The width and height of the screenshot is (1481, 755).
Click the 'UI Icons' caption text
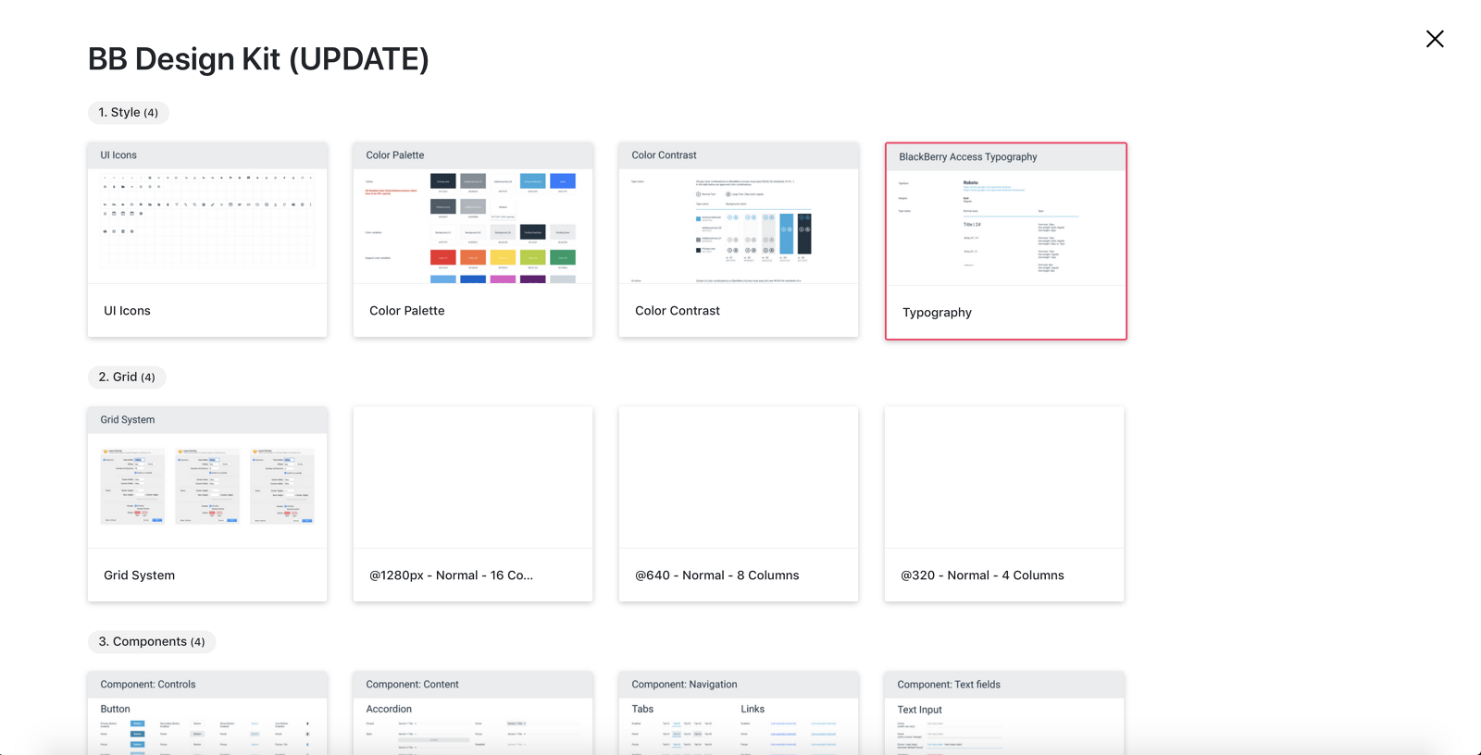click(x=127, y=311)
